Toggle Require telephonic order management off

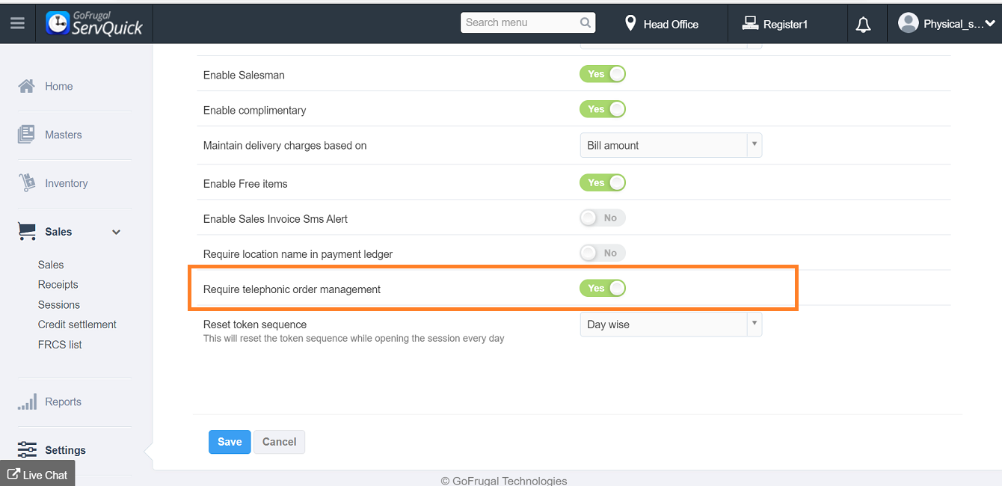tap(602, 288)
